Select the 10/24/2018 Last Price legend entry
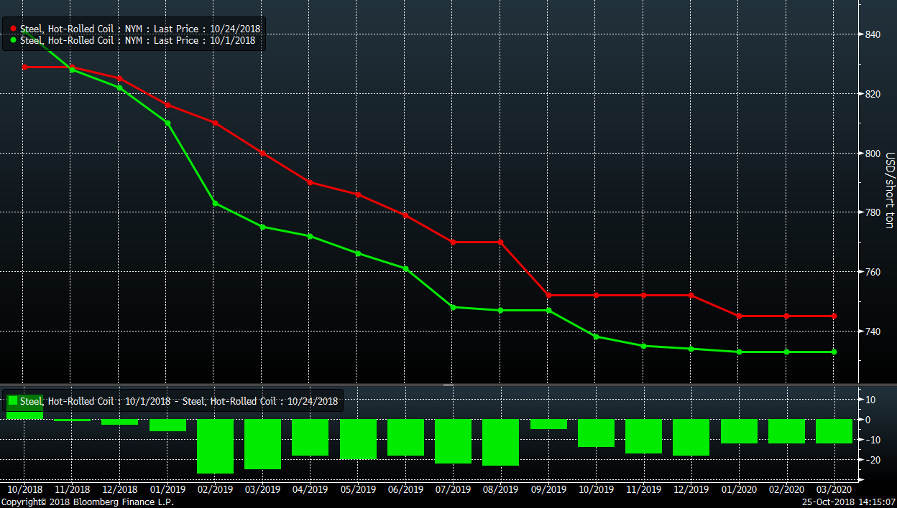Viewport: 897px width, 508px height. pos(140,29)
